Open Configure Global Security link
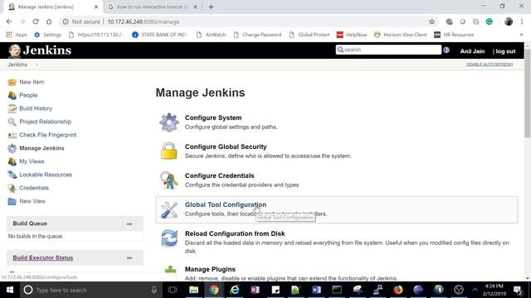 coord(226,147)
